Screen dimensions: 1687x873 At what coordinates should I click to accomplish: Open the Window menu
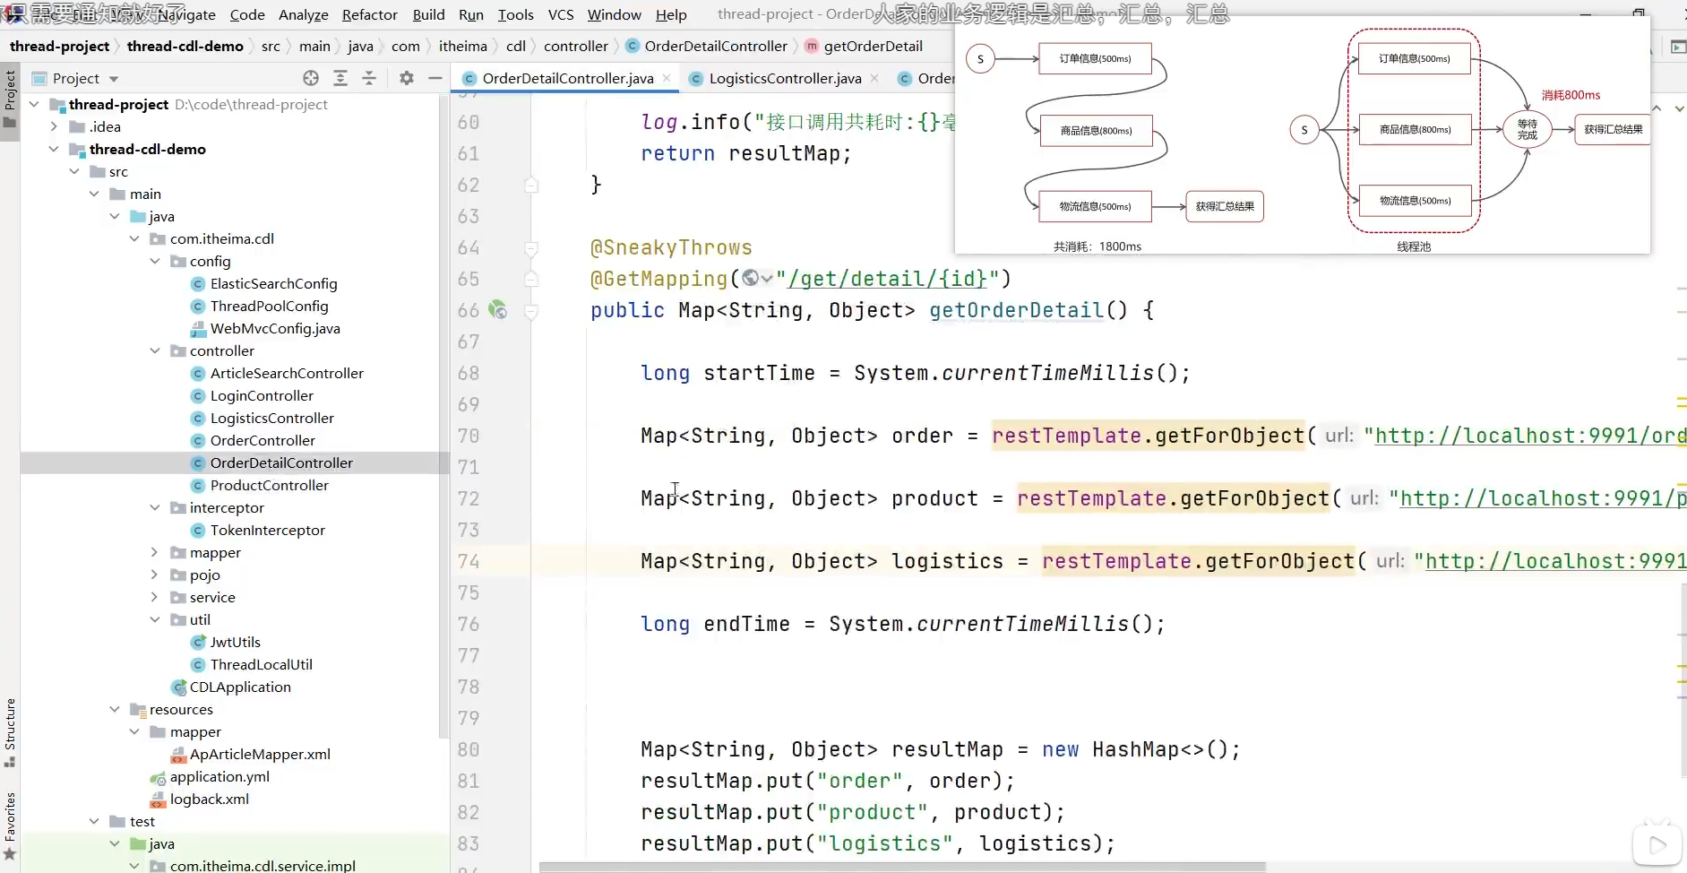pyautogui.click(x=615, y=14)
